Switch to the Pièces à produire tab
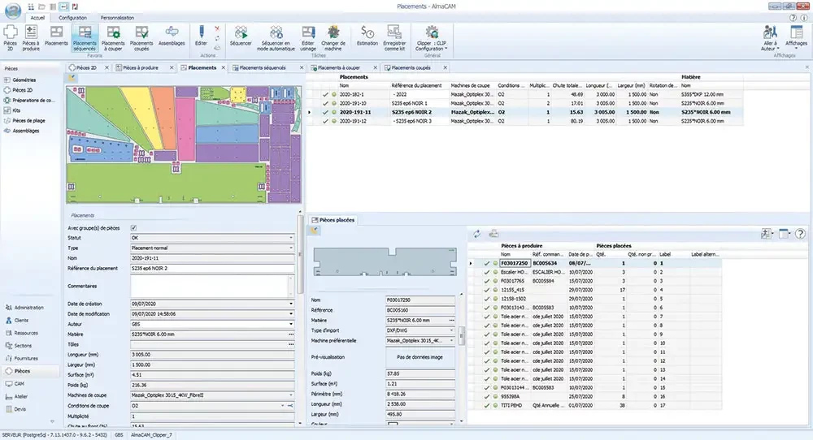This screenshot has width=813, height=440. tap(140, 68)
